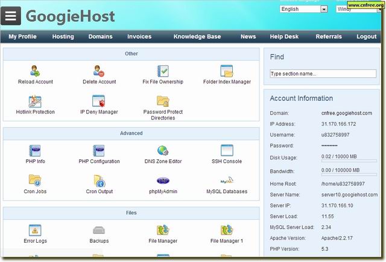Open the Knowledge Base menu item

(x=197, y=37)
